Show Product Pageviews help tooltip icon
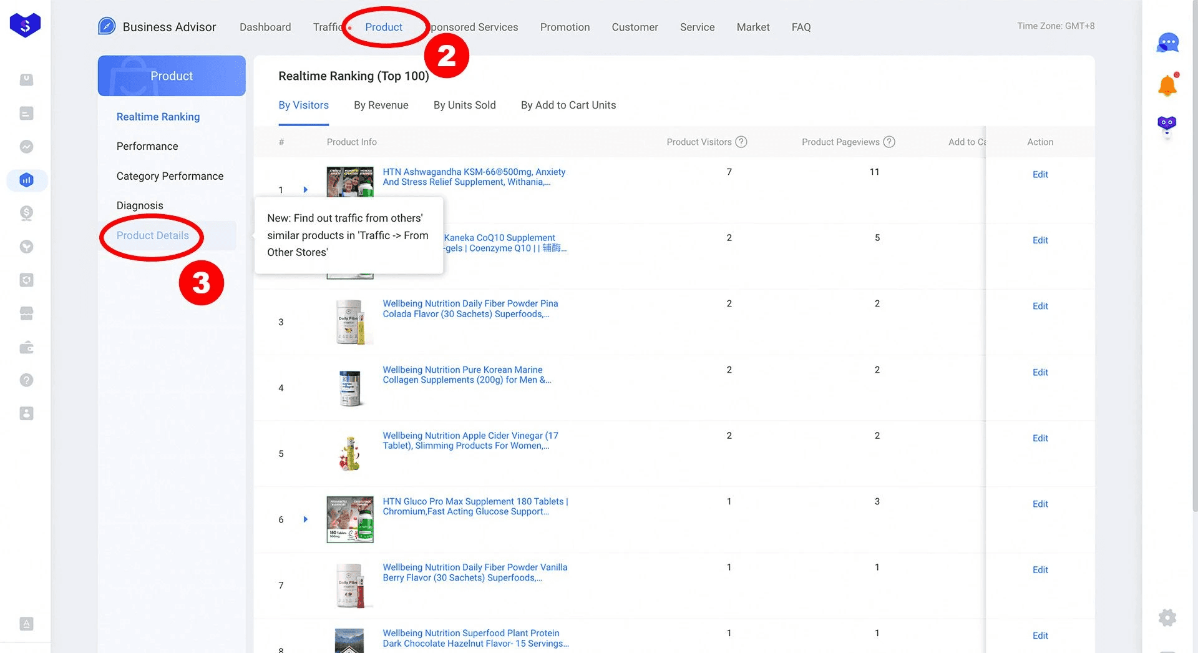Image resolution: width=1198 pixels, height=653 pixels. (889, 142)
